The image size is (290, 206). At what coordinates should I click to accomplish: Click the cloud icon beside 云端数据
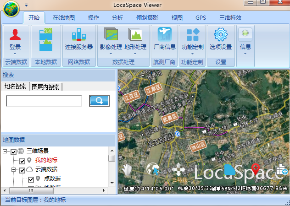[29, 169]
